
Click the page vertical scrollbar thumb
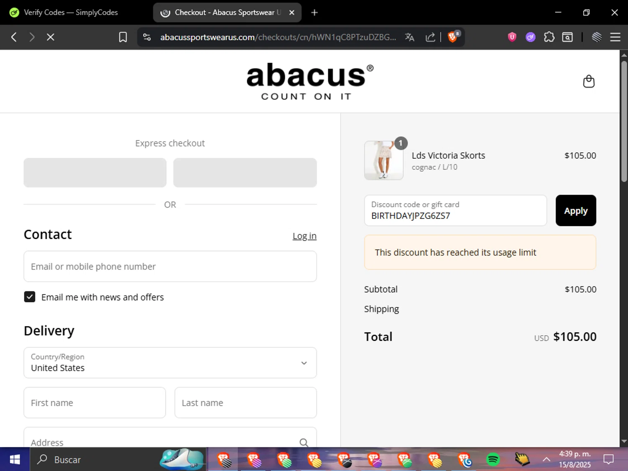(x=624, y=121)
